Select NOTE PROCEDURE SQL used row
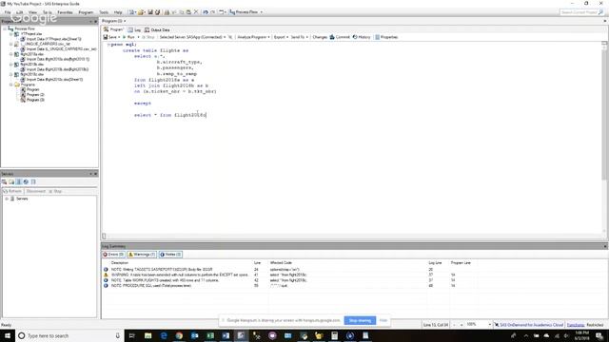 [287, 285]
